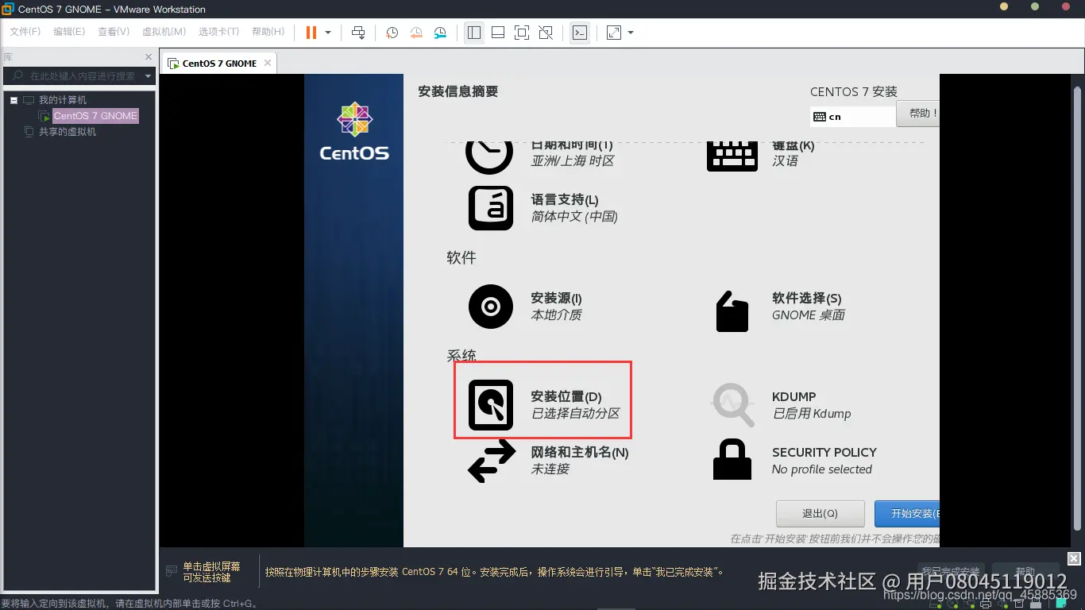Toggle the console view display
The image size is (1085, 610).
pos(579,33)
